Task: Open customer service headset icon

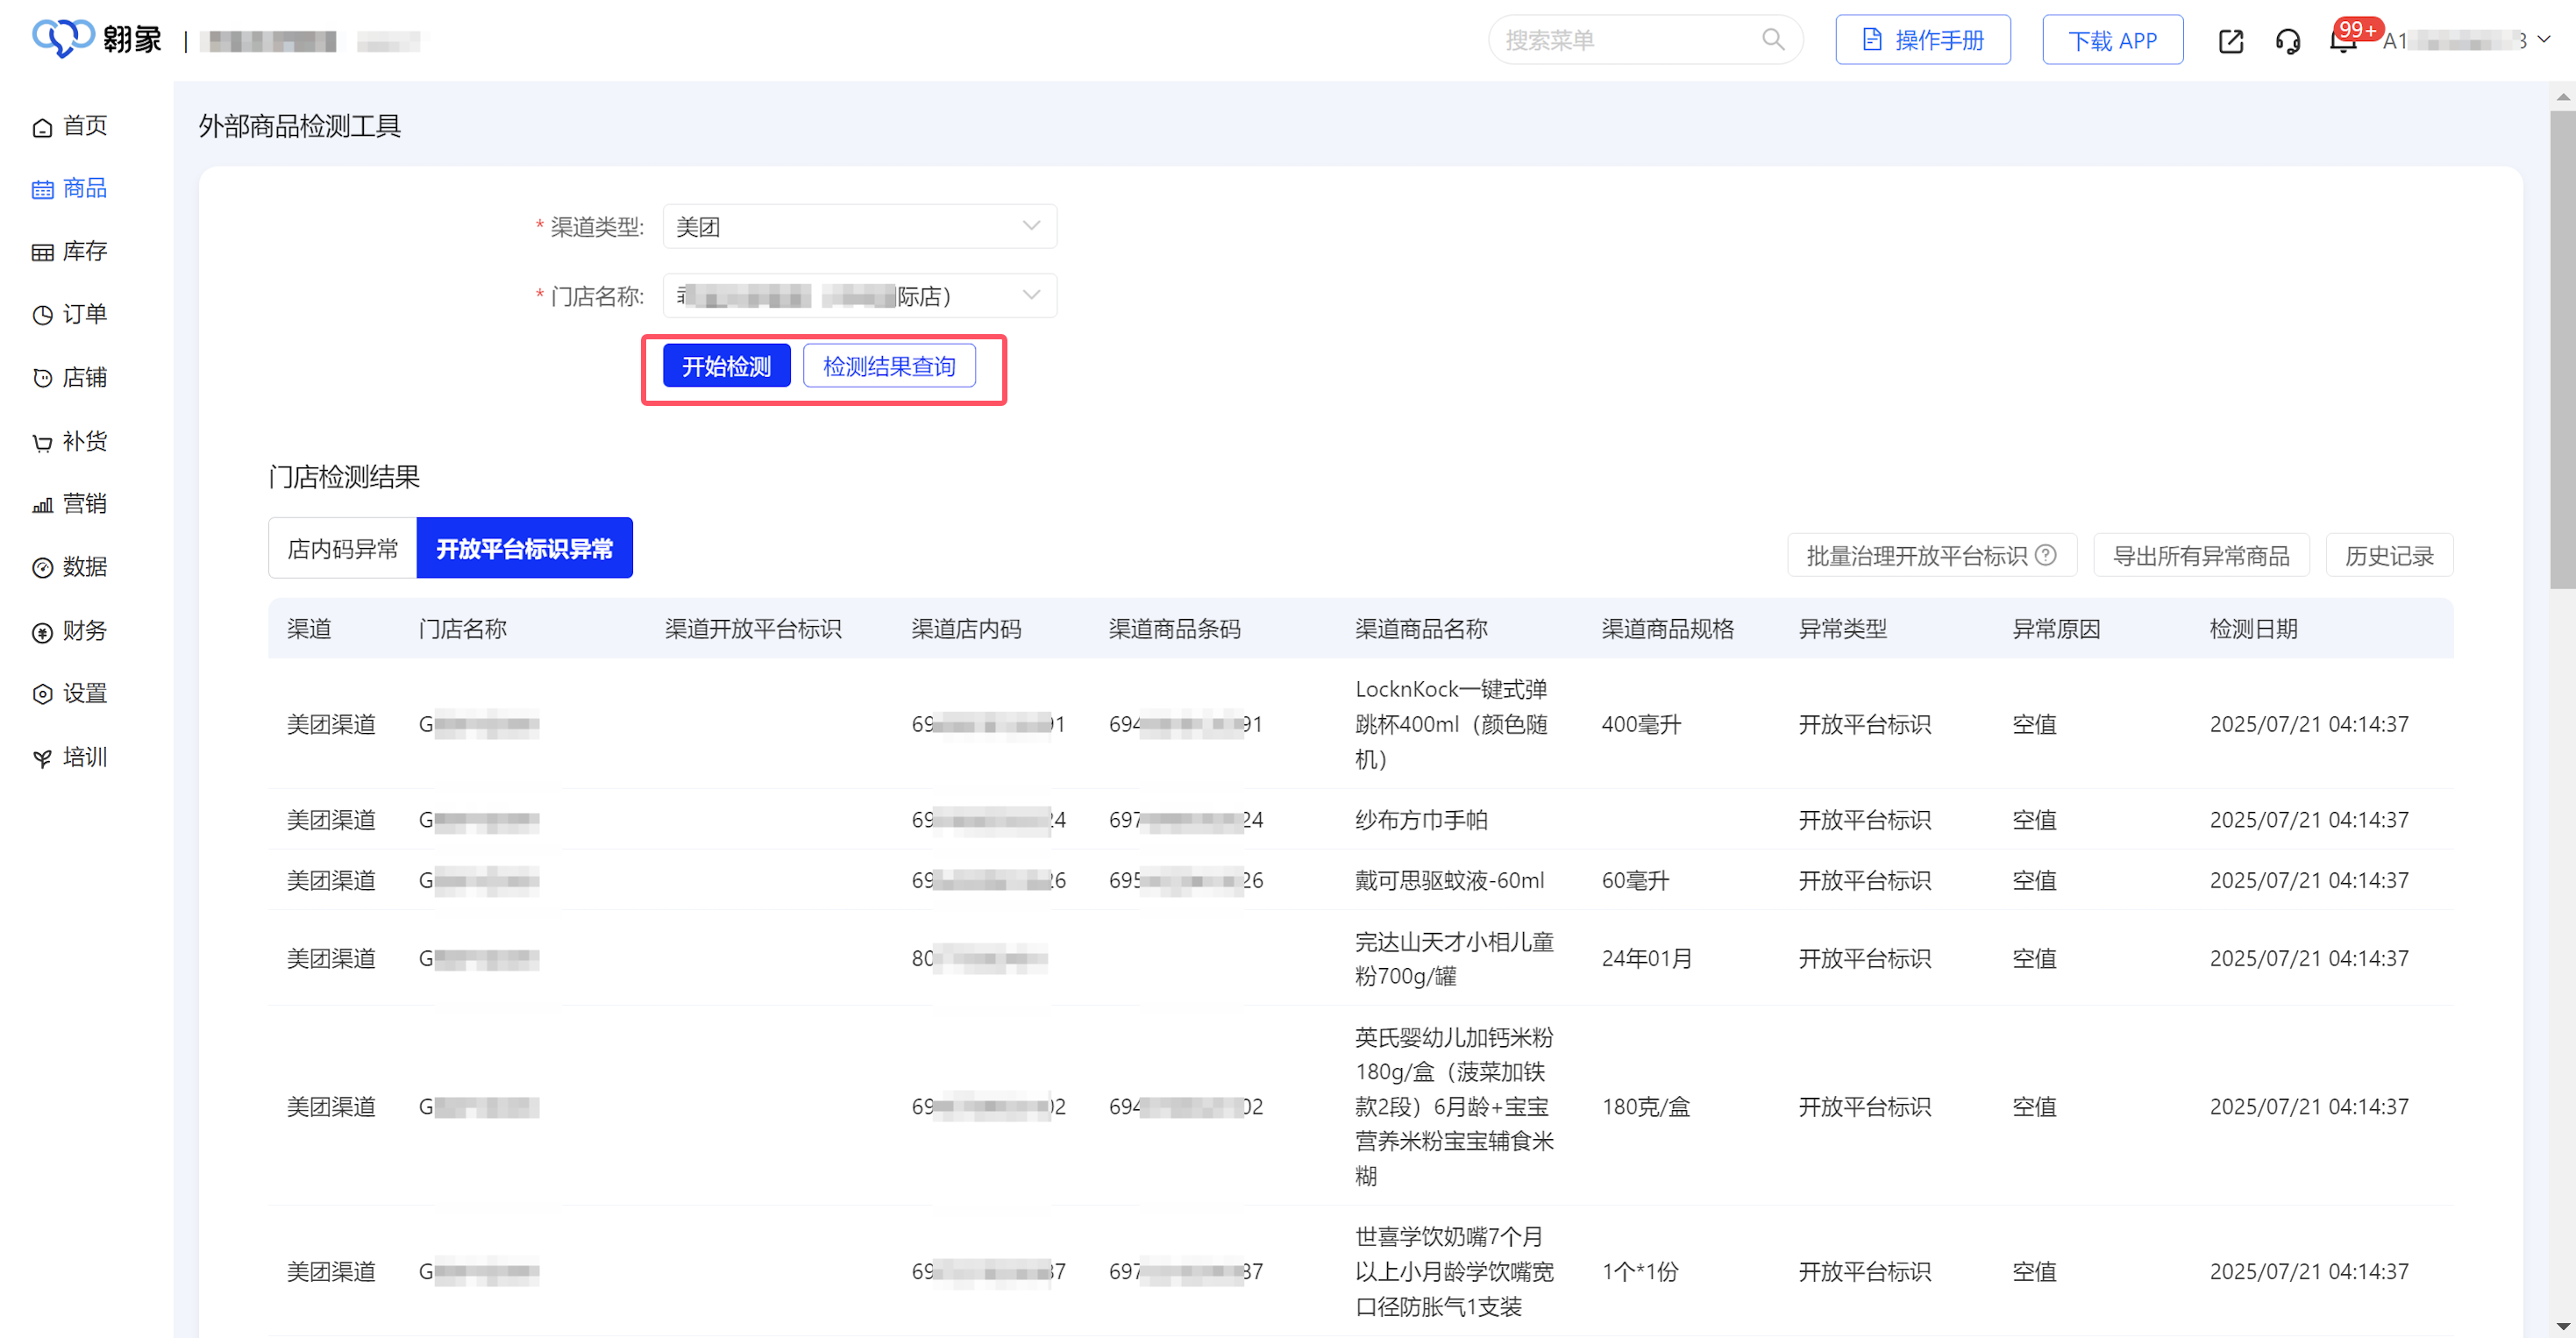Action: coord(2287,41)
